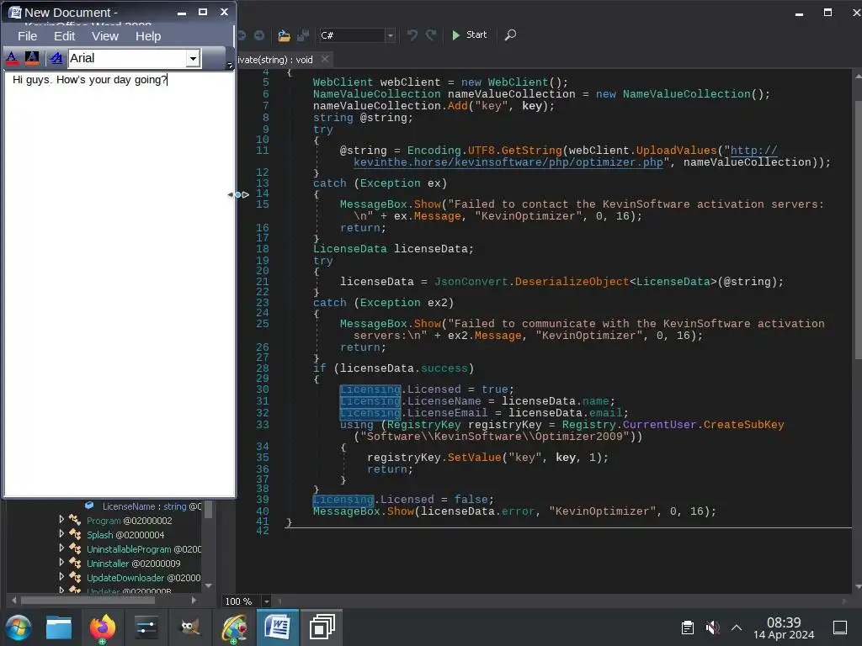862x646 pixels.
Task: Open the Windows Start orb
Action: click(19, 627)
